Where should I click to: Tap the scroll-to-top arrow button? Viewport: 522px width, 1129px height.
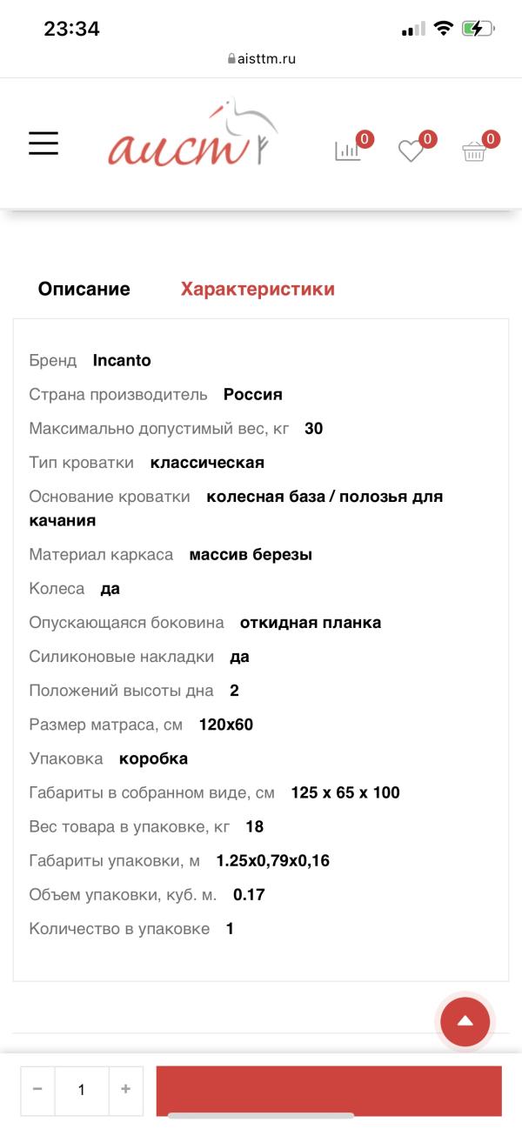click(465, 1021)
